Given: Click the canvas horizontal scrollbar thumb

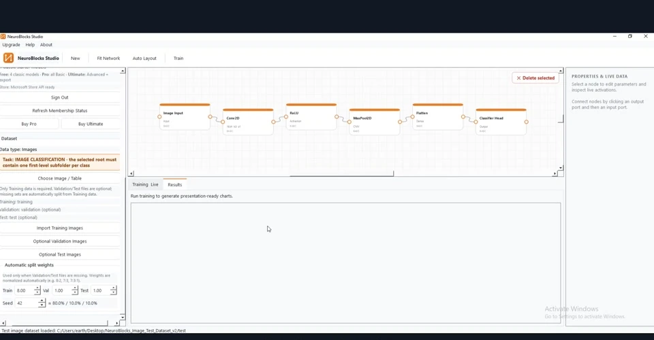Looking at the screenshot, I should click(341, 175).
